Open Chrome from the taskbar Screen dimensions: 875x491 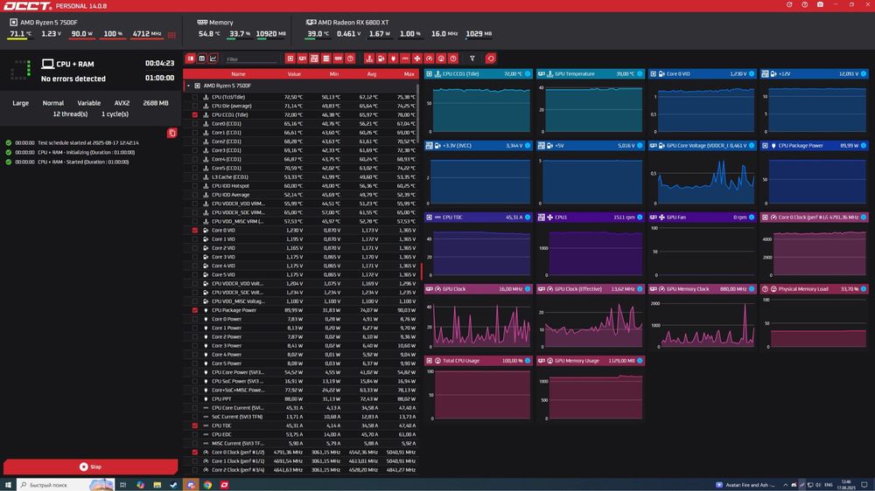[x=207, y=485]
